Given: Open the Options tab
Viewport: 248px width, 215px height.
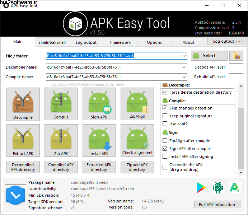Looking at the screenshot, I should [x=154, y=42].
